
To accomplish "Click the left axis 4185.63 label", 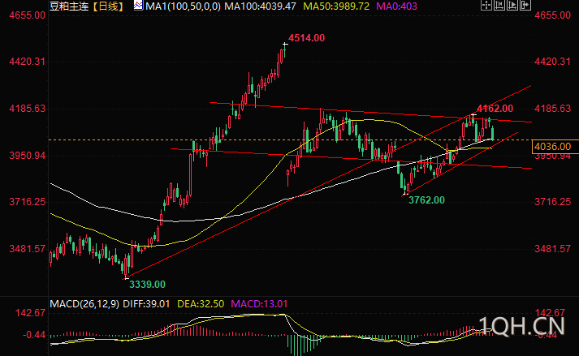I will 28,109.
